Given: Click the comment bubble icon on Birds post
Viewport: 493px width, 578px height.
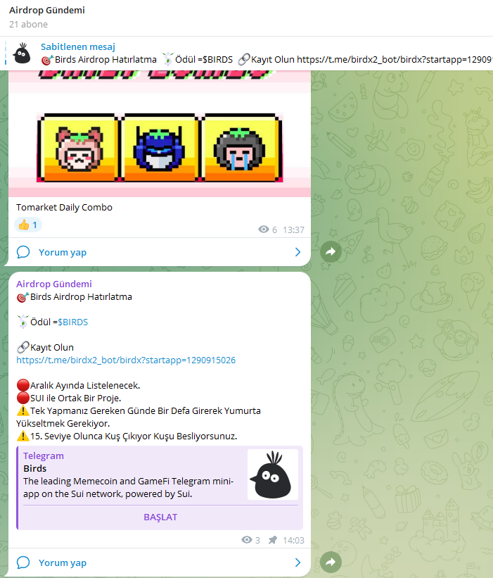Looking at the screenshot, I should coord(23,563).
